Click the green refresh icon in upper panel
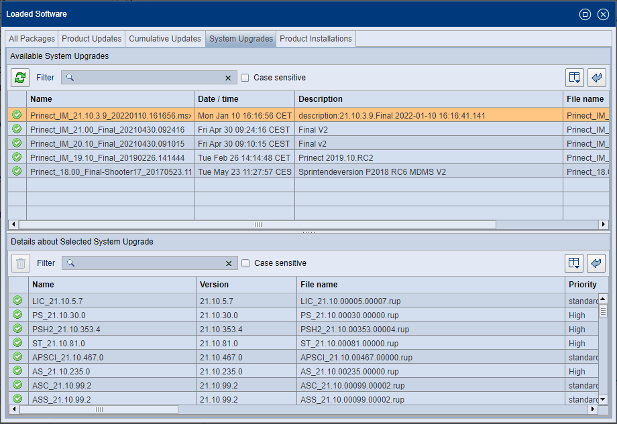This screenshot has height=424, width=617. 20,78
